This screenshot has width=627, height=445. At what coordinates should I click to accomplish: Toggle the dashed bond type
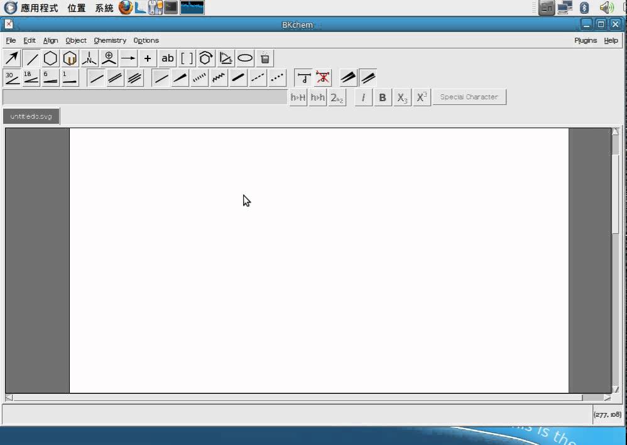point(258,78)
